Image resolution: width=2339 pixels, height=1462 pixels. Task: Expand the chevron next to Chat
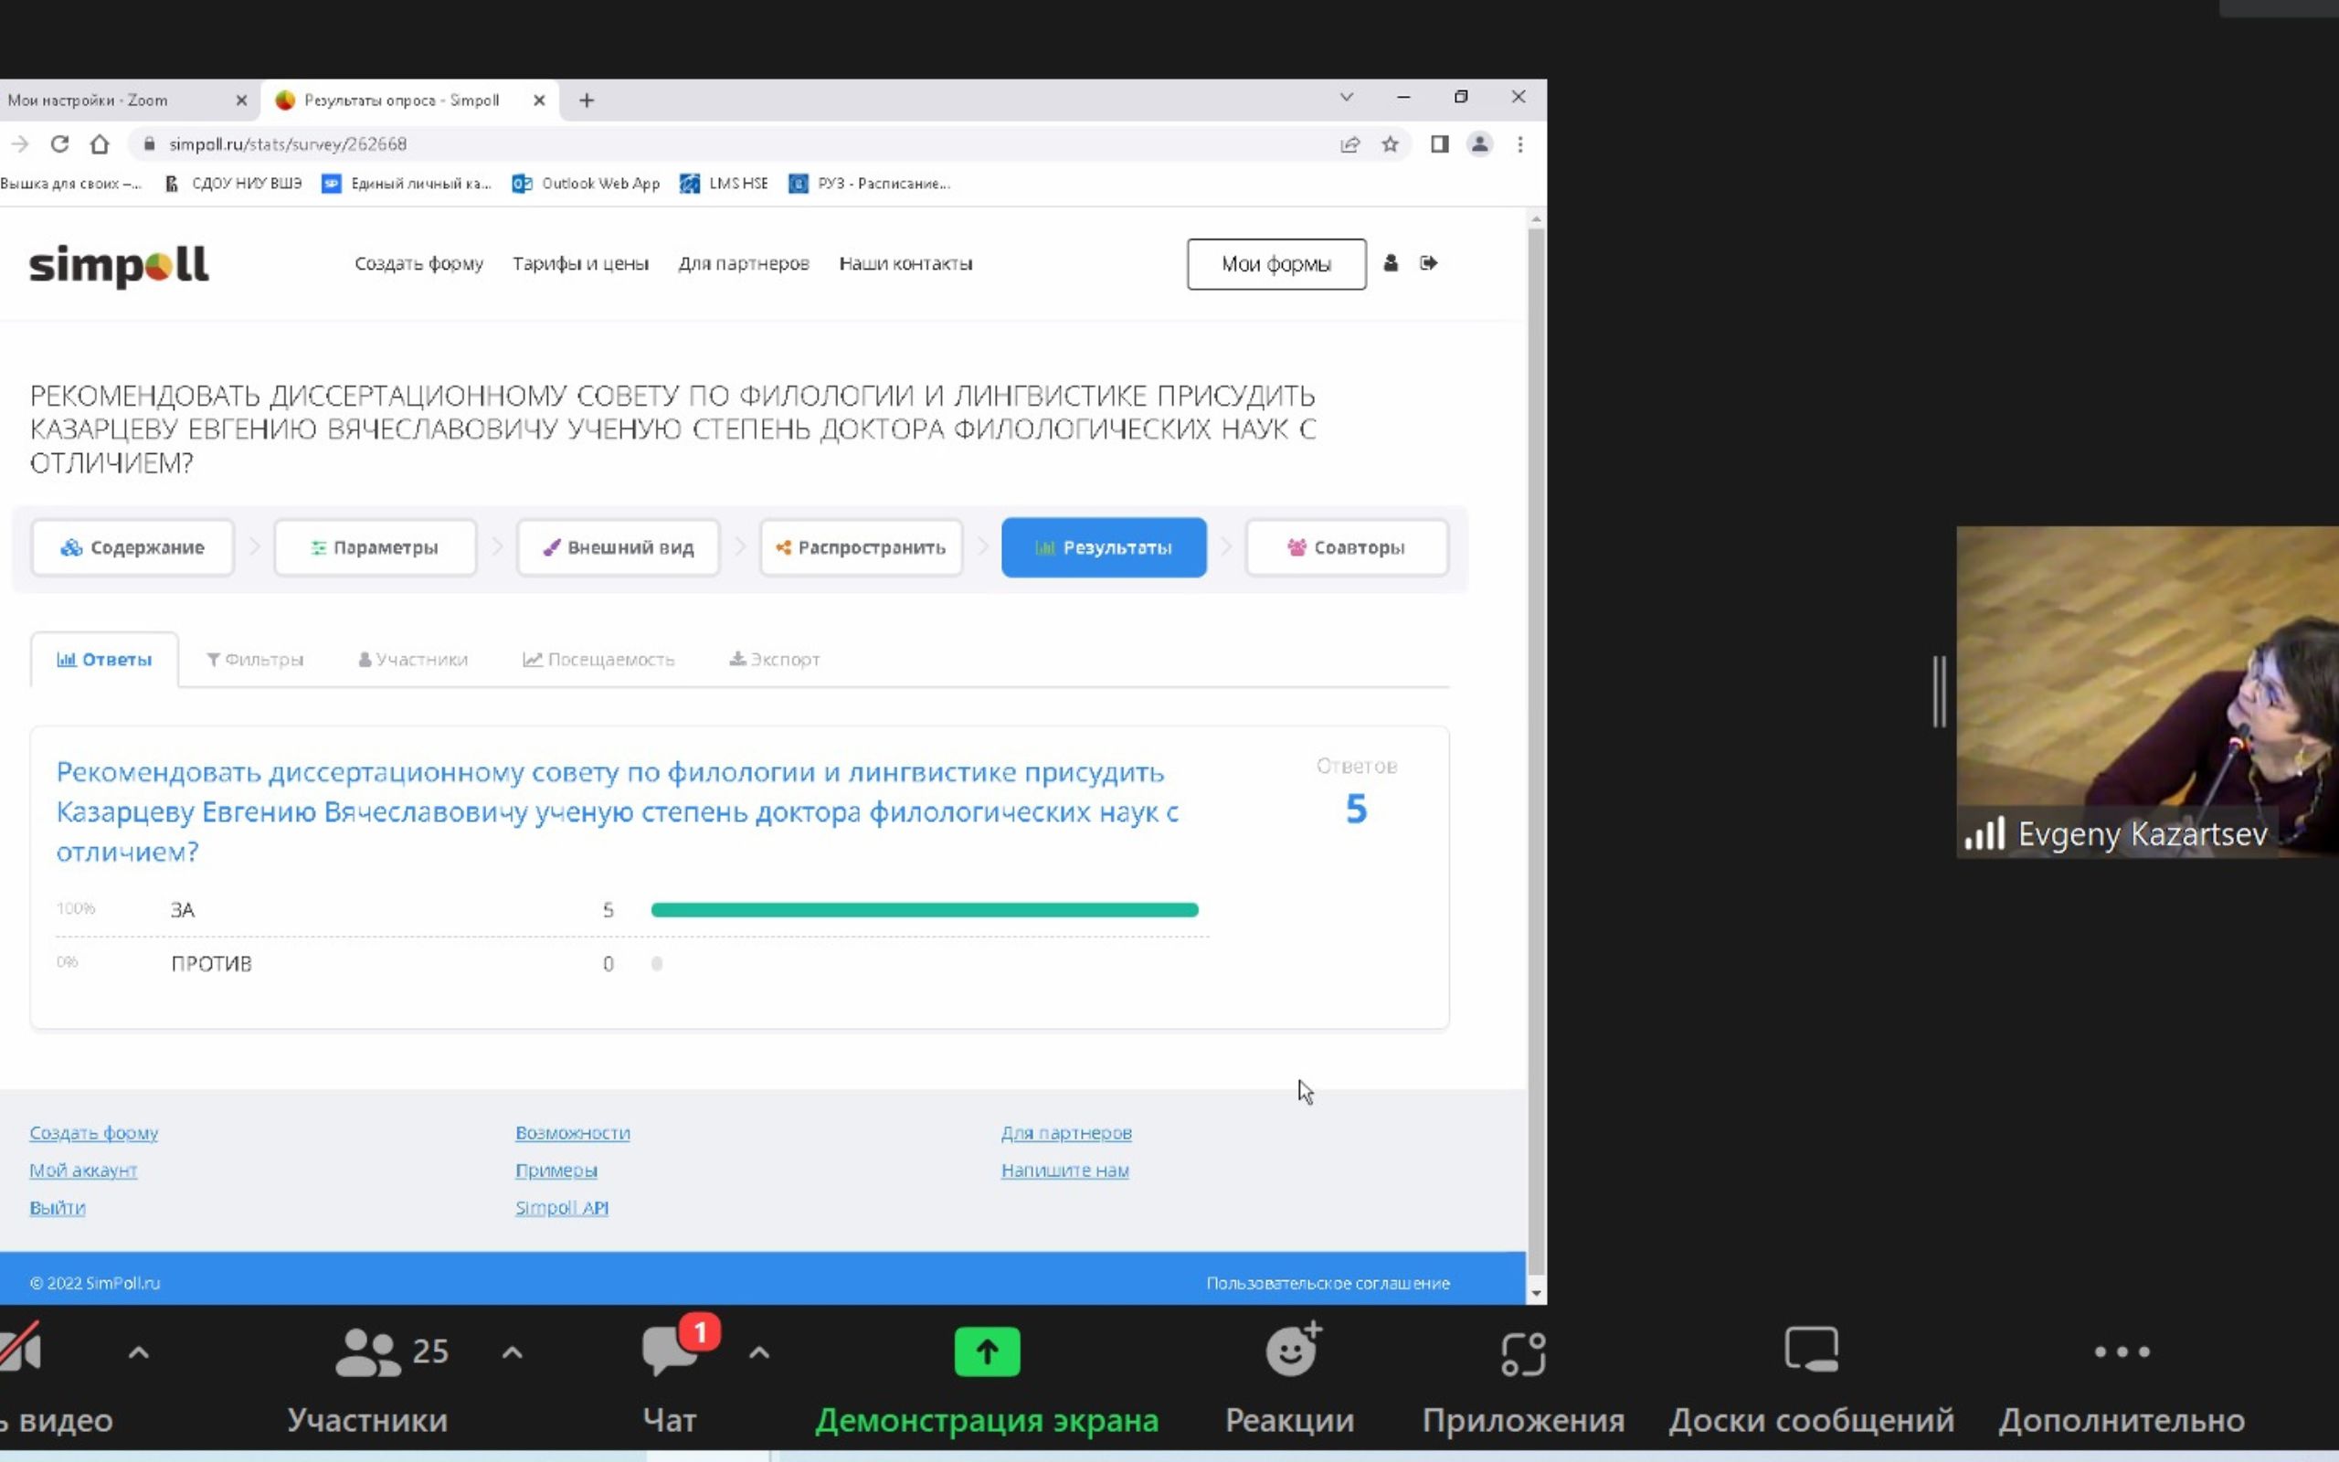pos(758,1352)
